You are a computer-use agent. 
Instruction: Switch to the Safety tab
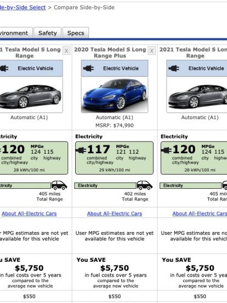pos(48,33)
